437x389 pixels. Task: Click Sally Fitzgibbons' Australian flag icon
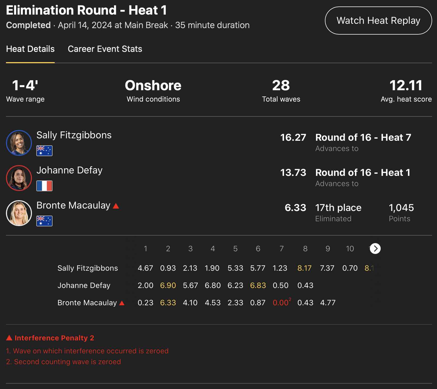click(44, 151)
